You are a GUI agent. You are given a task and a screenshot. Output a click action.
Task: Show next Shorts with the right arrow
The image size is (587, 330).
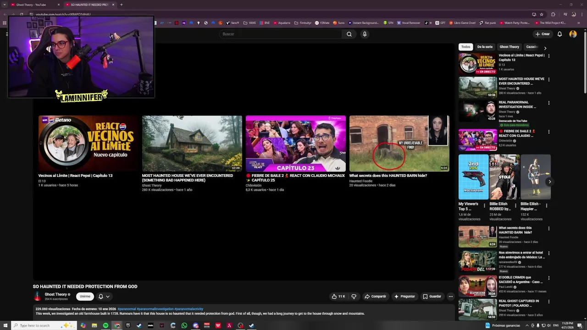(550, 181)
